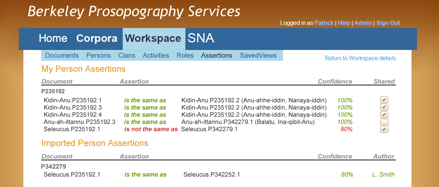Select the Roles sub-tab
Screen dimensions: 439x187
tap(185, 55)
